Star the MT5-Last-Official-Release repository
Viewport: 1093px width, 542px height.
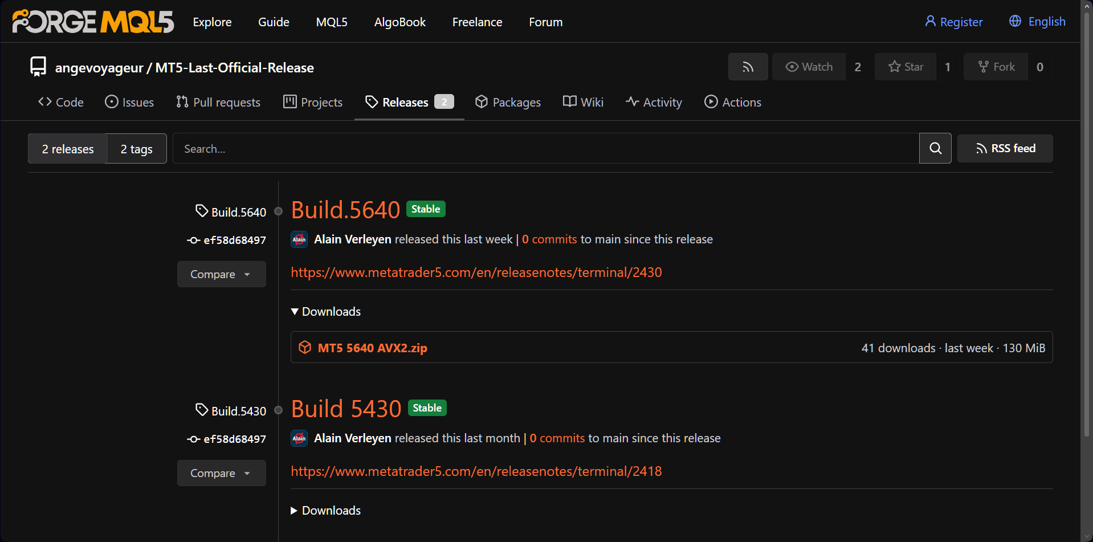pyautogui.click(x=906, y=67)
